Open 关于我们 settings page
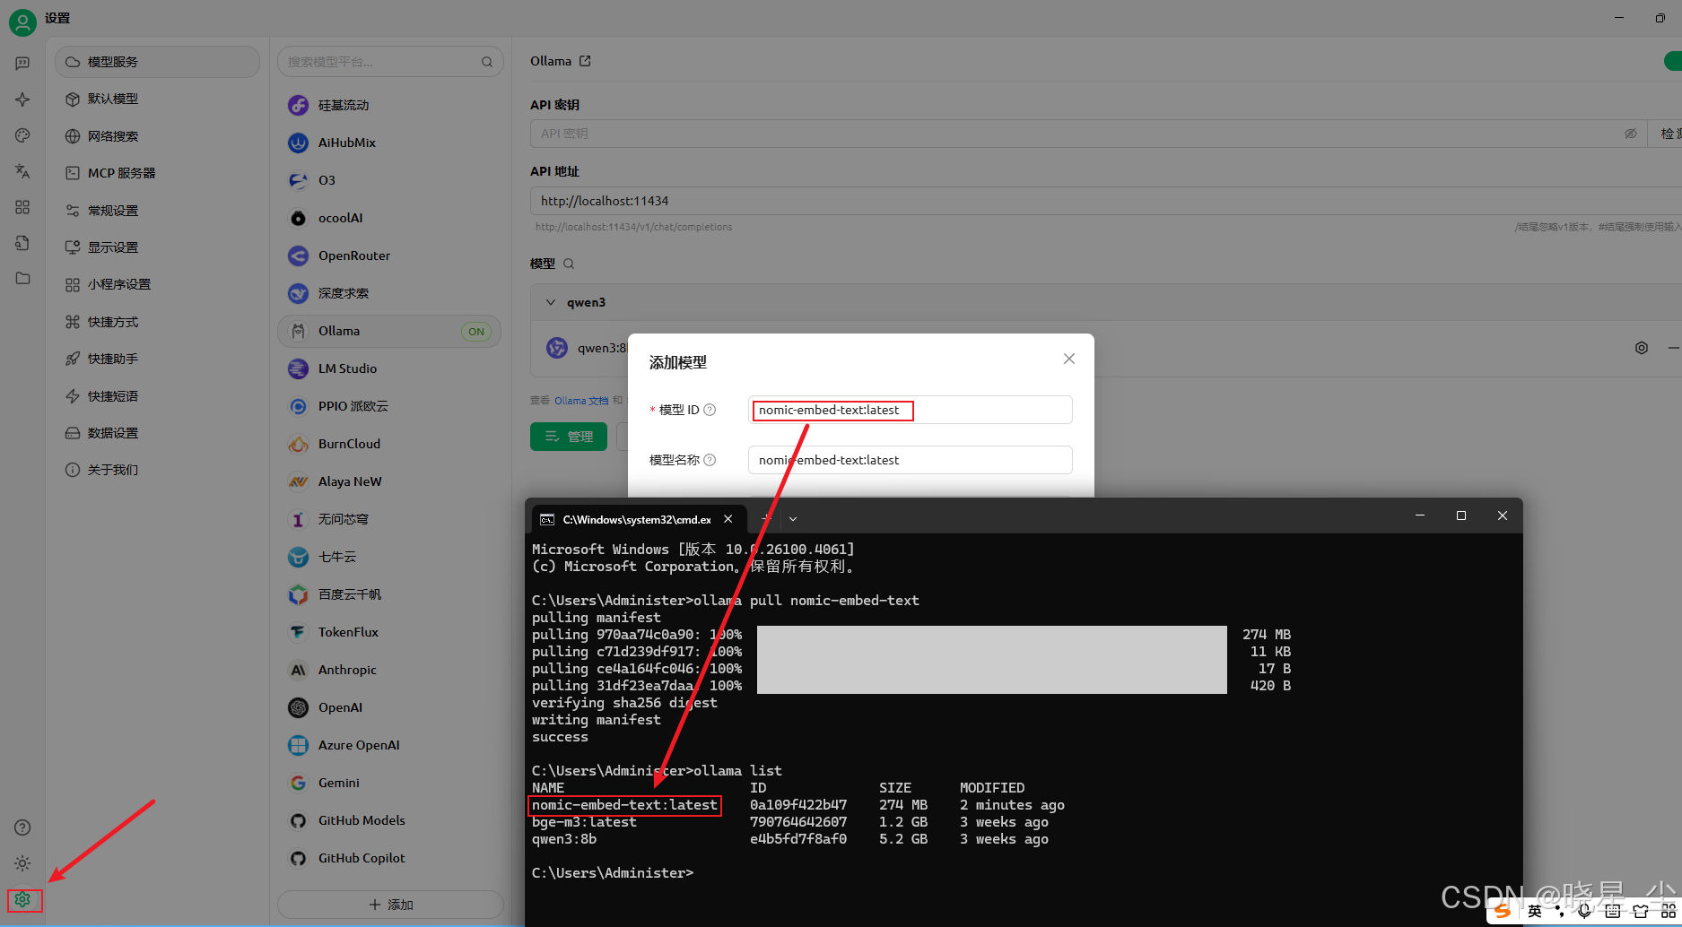Image resolution: width=1682 pixels, height=927 pixels. click(157, 470)
